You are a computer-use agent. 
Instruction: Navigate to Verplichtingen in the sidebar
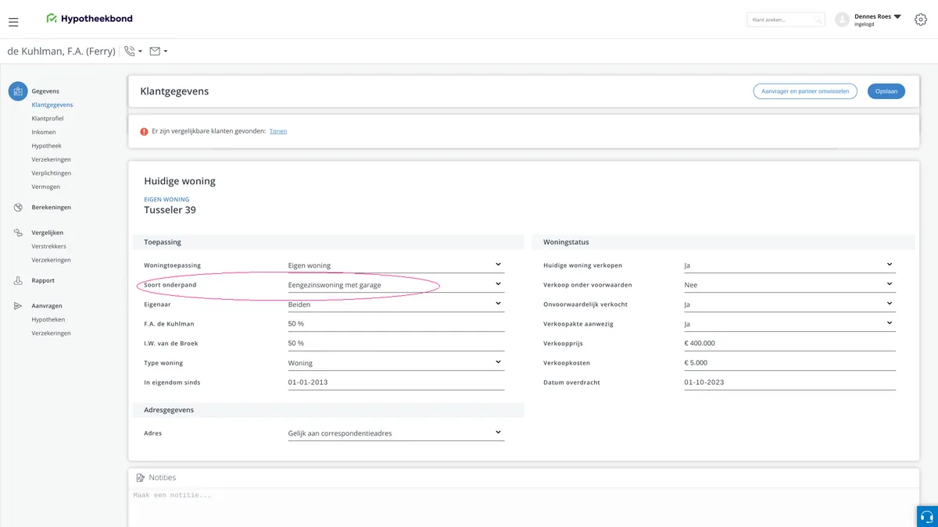tap(52, 173)
